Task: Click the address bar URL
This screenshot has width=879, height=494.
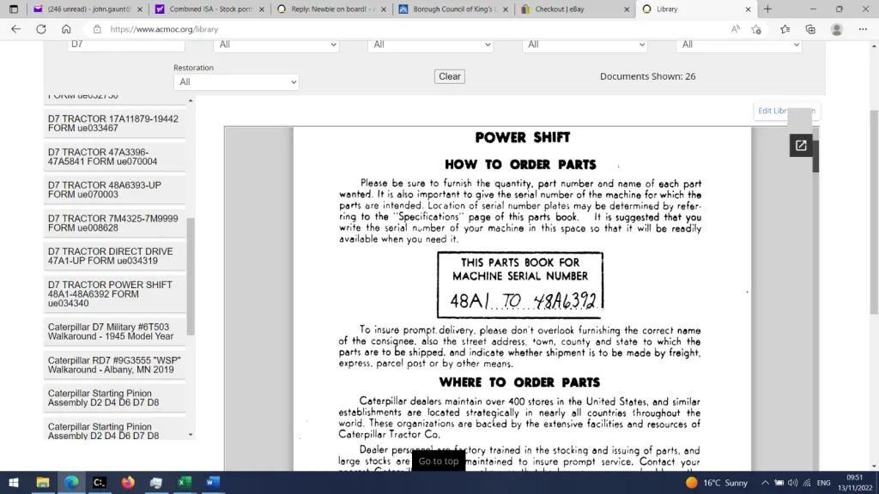Action: click(164, 29)
